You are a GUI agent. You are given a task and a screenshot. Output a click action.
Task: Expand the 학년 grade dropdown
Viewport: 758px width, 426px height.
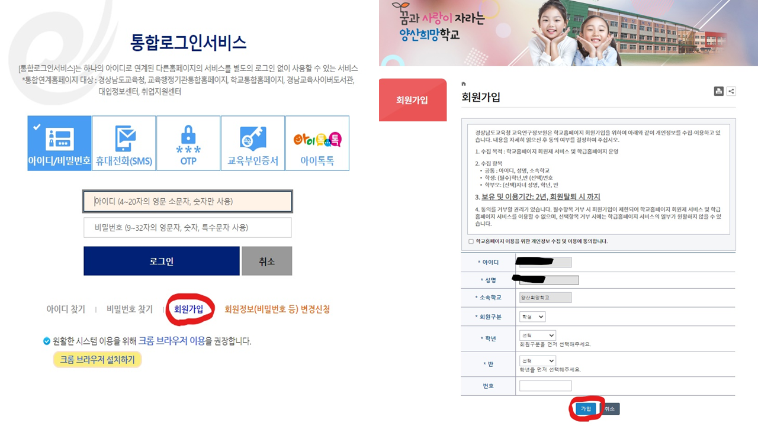537,335
